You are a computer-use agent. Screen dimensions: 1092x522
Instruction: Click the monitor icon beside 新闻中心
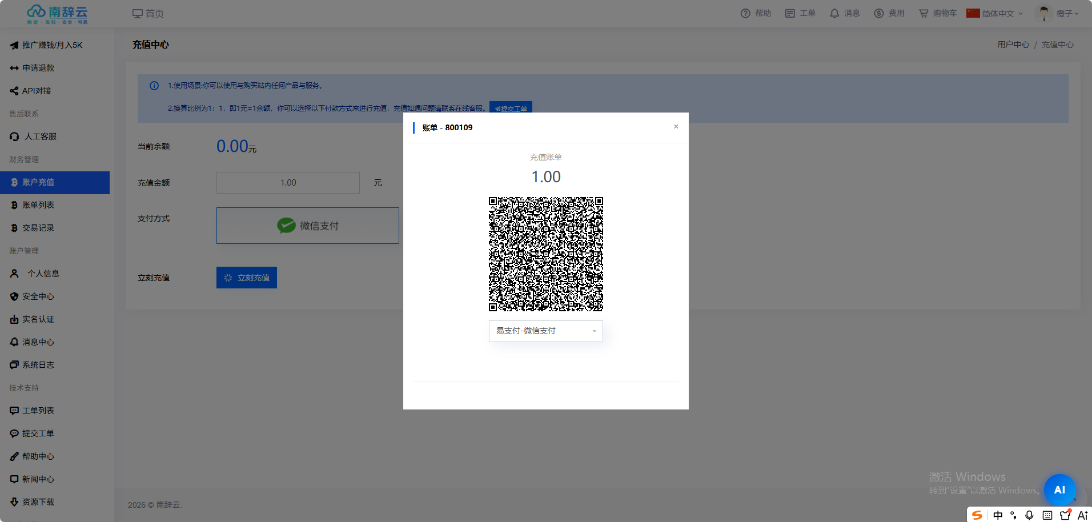tap(14, 479)
